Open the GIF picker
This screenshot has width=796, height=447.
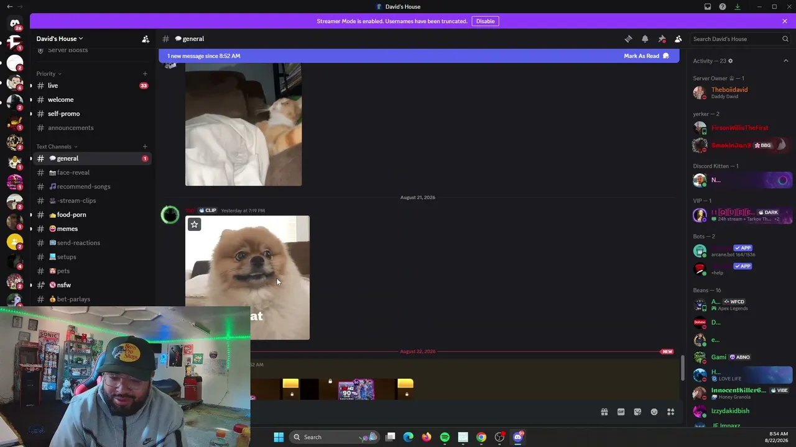coord(621,412)
